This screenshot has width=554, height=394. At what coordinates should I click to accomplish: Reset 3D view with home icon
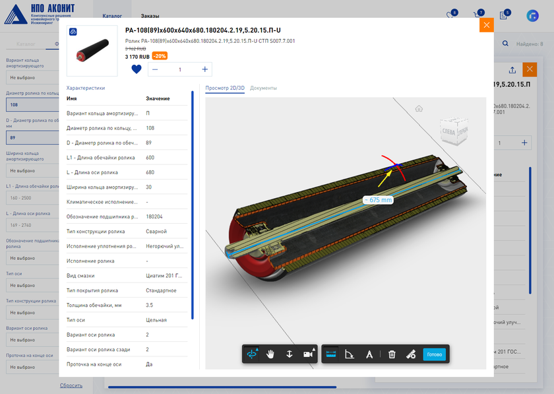[x=419, y=109]
